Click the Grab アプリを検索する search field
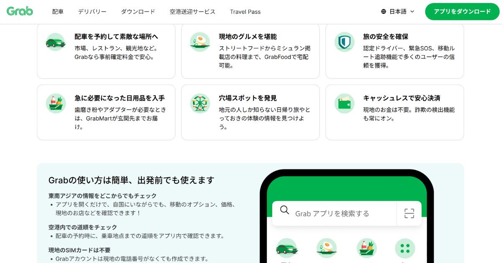Viewport: 502px width, 263px height. point(334,214)
